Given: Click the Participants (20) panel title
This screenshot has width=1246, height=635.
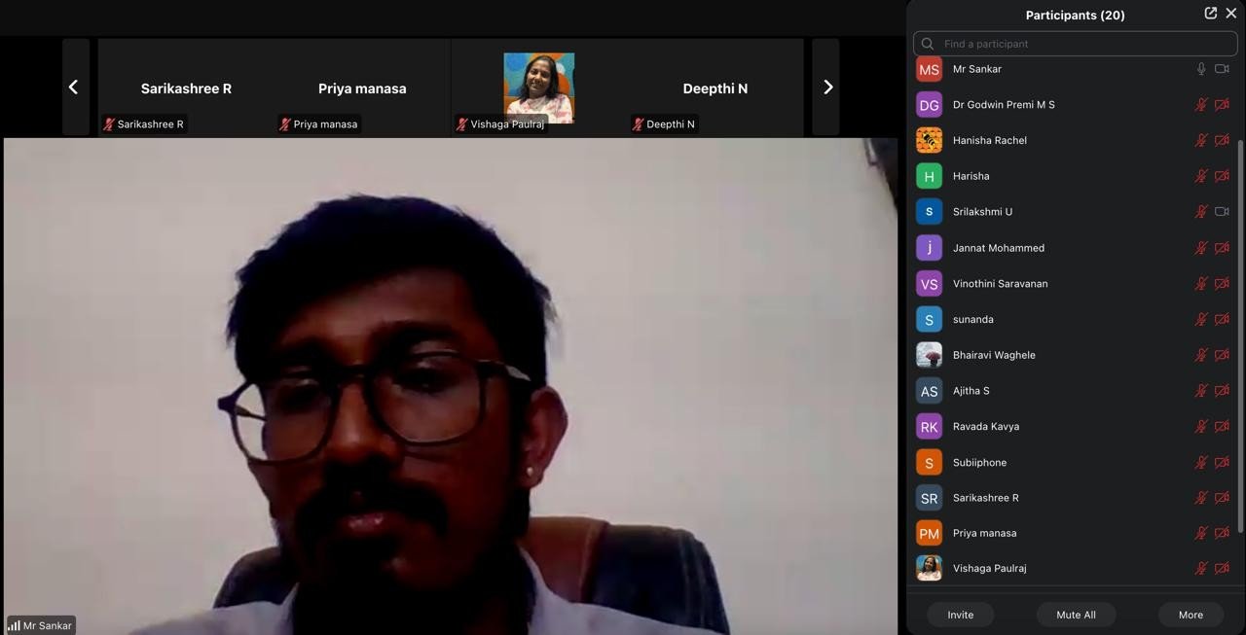Looking at the screenshot, I should [1075, 15].
